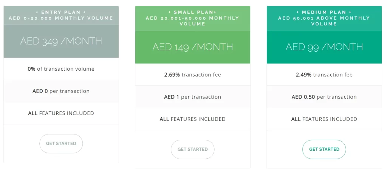The height and width of the screenshot is (170, 387).
Task: Select the Entry Plan header title
Action: [61, 12]
